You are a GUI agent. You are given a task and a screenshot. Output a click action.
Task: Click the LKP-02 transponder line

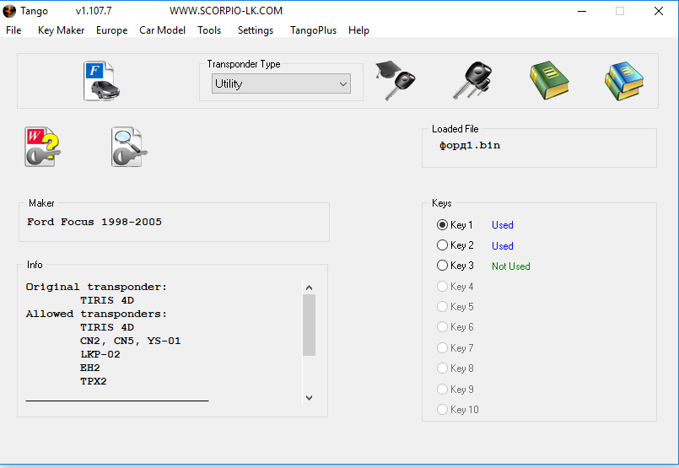point(100,354)
